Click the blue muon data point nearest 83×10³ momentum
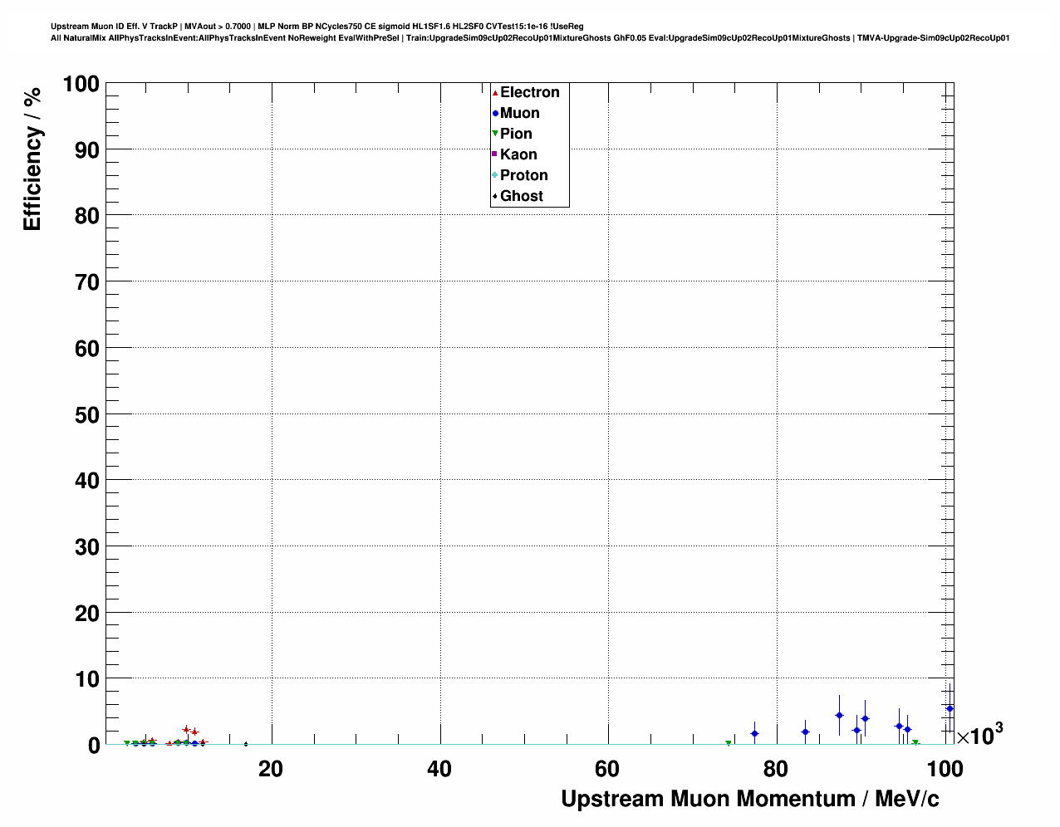 (x=805, y=732)
